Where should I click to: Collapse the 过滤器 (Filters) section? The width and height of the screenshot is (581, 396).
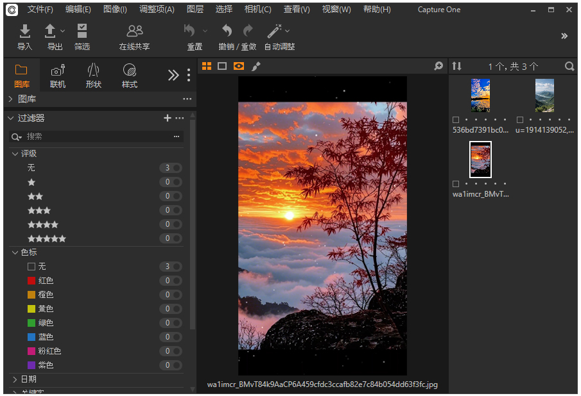(x=9, y=118)
